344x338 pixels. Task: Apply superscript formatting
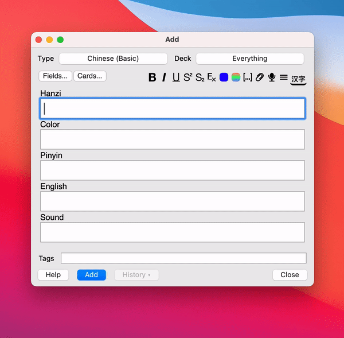click(187, 77)
